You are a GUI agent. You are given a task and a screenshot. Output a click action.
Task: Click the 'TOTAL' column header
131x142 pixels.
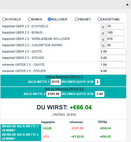click(x=102, y=122)
